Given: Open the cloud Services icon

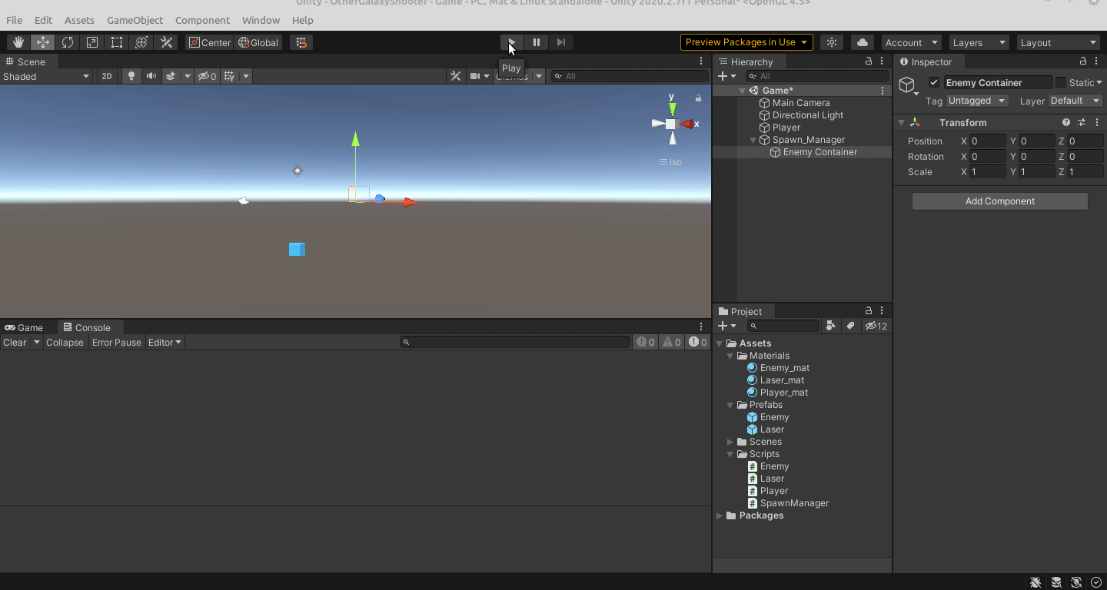Looking at the screenshot, I should 863,42.
